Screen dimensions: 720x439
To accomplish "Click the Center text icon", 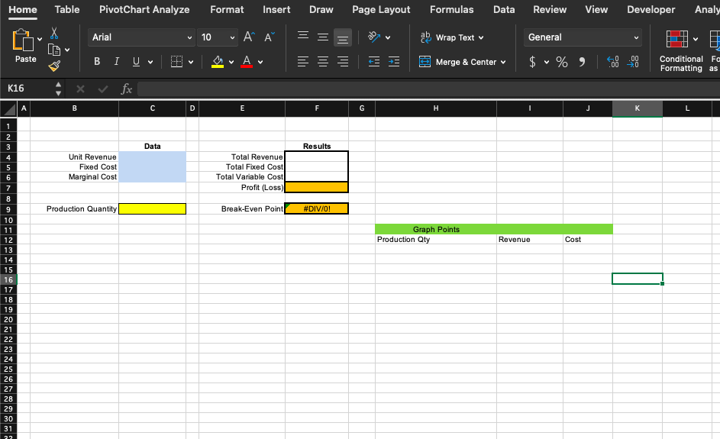I will pos(323,62).
